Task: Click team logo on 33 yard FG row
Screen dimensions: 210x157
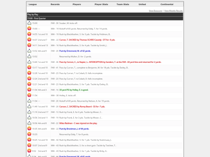Action: (29, 90)
